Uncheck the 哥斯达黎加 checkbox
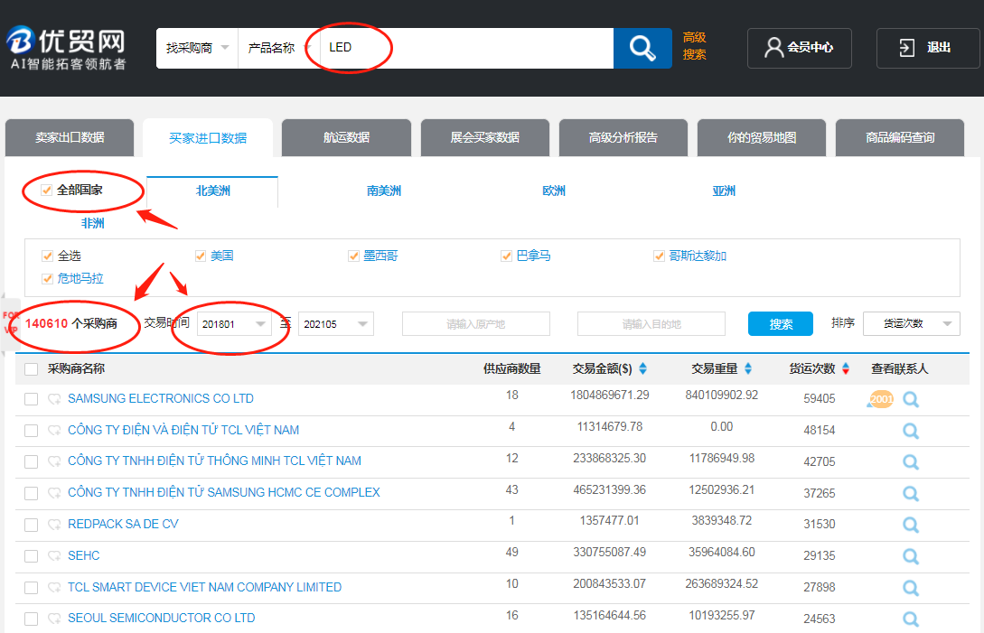This screenshot has height=633, width=984. point(659,256)
